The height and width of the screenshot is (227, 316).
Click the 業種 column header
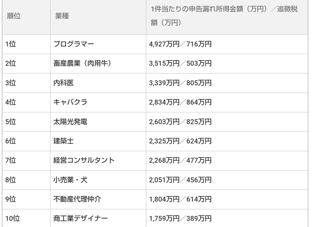(x=62, y=16)
